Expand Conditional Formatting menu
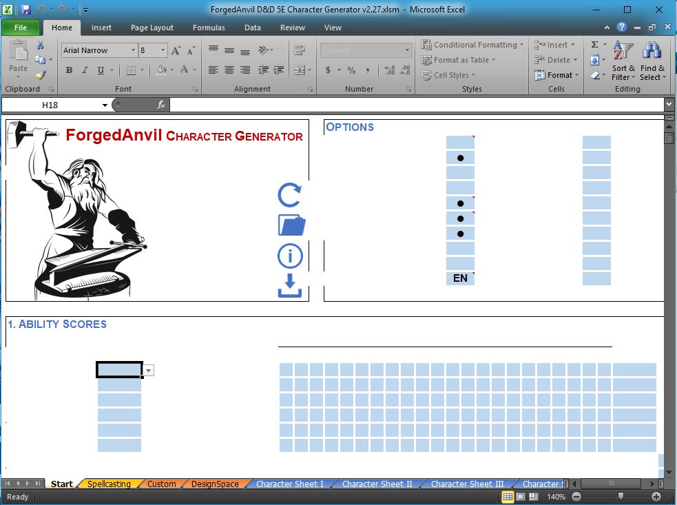This screenshot has height=505, width=677. tap(472, 45)
